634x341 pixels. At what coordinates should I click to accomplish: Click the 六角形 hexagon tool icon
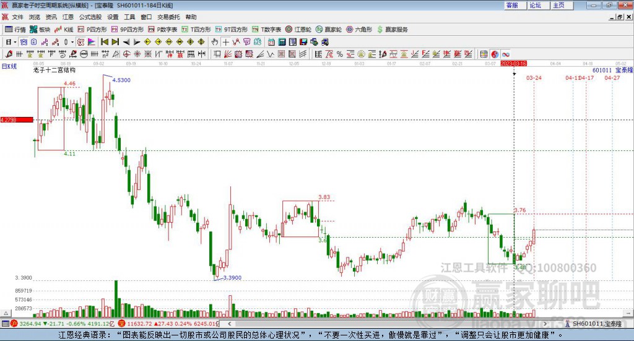(359, 30)
